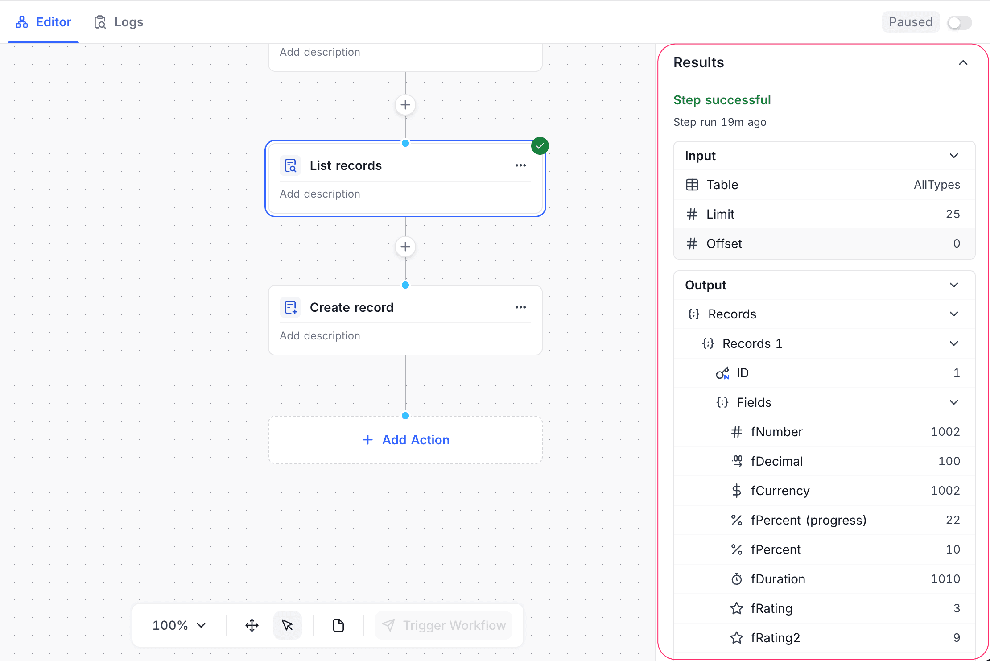
Task: Toggle the Paused workflow switch
Action: (959, 22)
